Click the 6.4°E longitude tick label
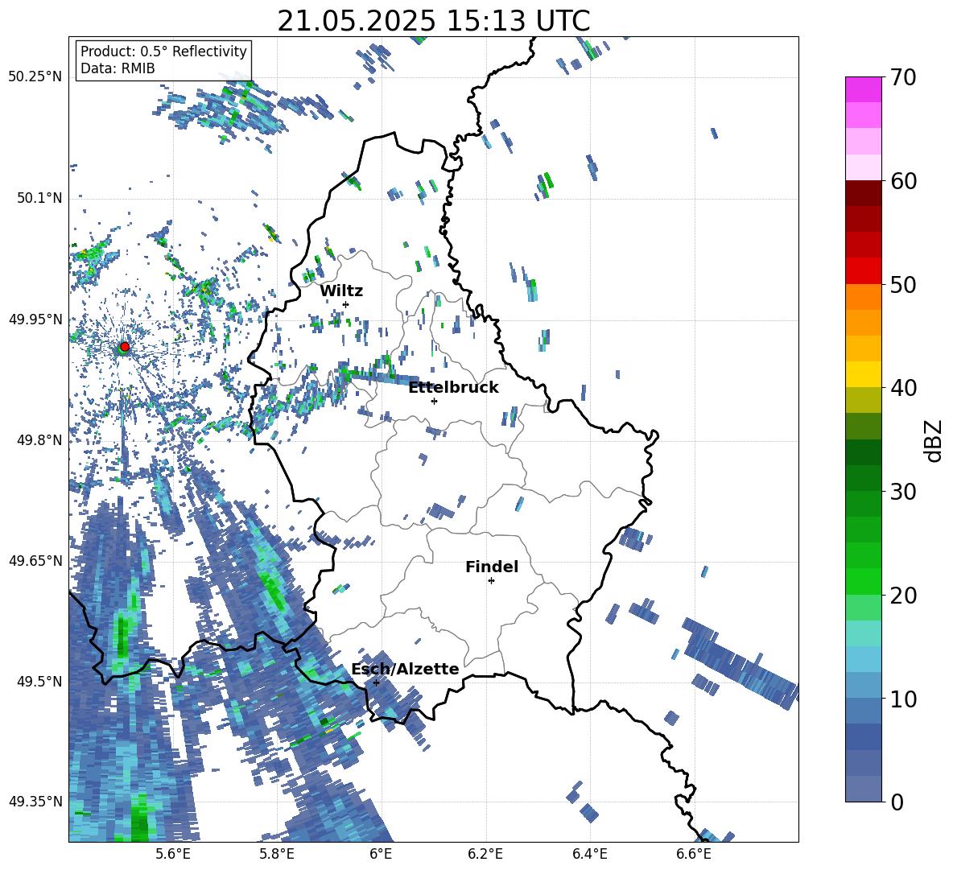 pyautogui.click(x=590, y=854)
